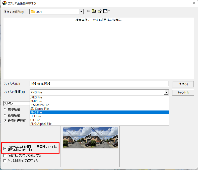Click the file name field IMG_9513.PNG
Image resolution: width=198 pixels, height=170 pixels.
[x=99, y=84]
